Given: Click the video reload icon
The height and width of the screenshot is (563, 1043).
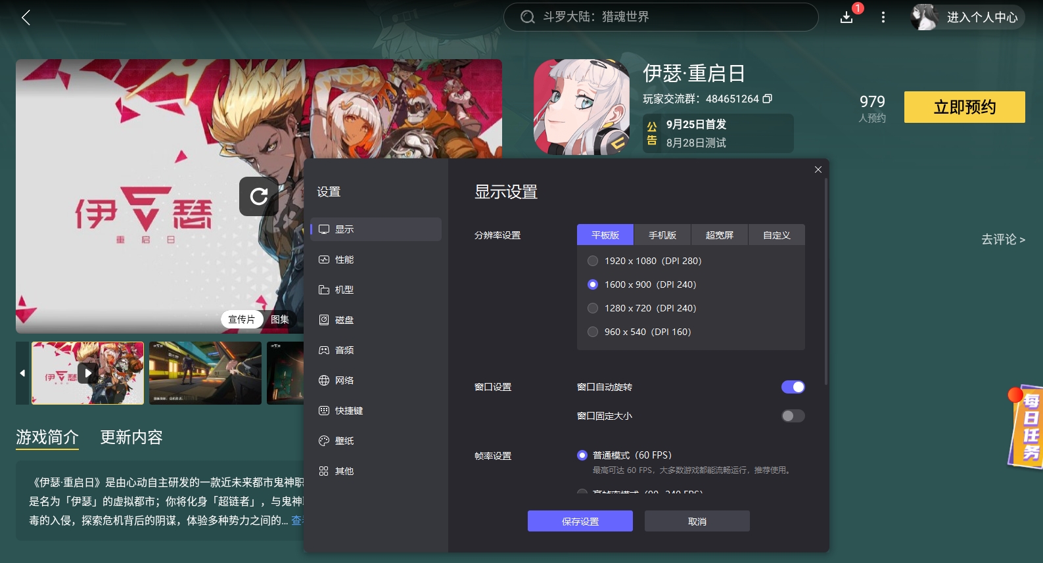Looking at the screenshot, I should (x=259, y=196).
